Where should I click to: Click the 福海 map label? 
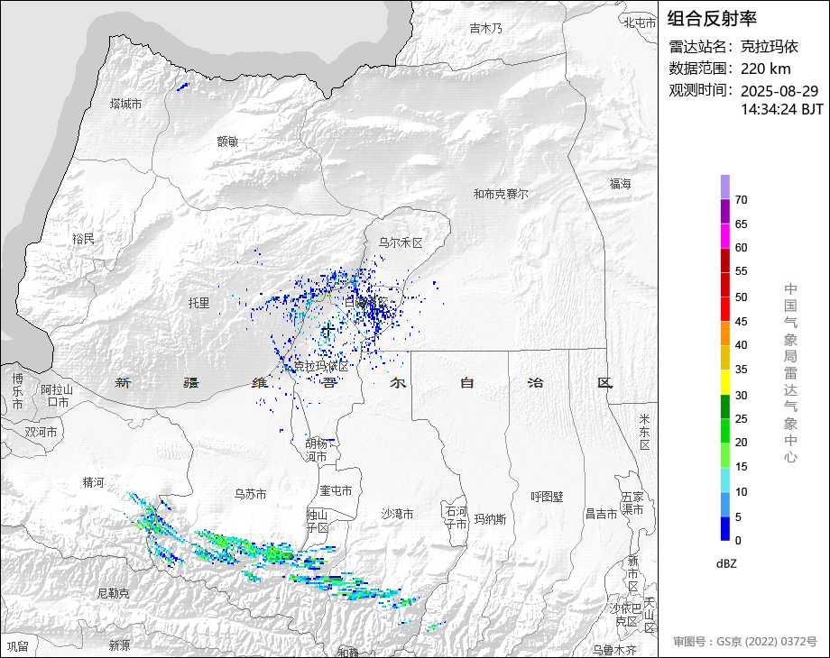pyautogui.click(x=621, y=184)
